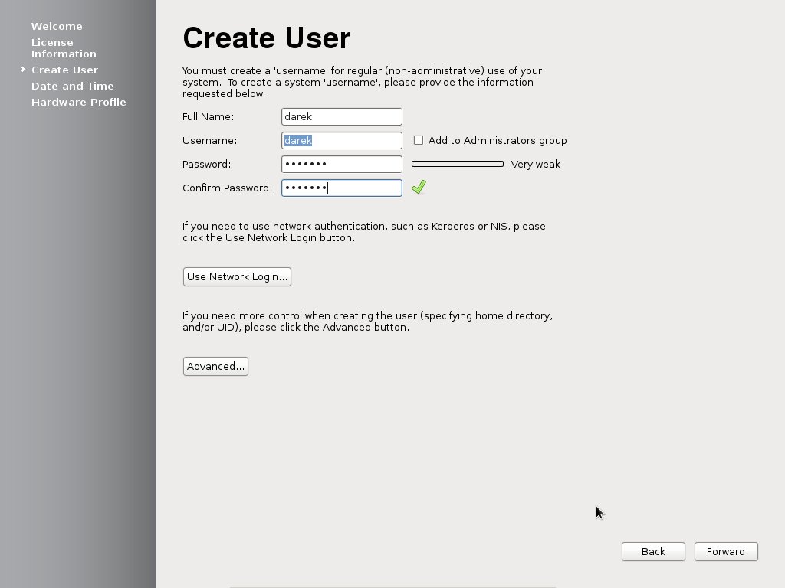Screen dimensions: 785x588
Task: Go to Date and Time step
Action: 73,86
